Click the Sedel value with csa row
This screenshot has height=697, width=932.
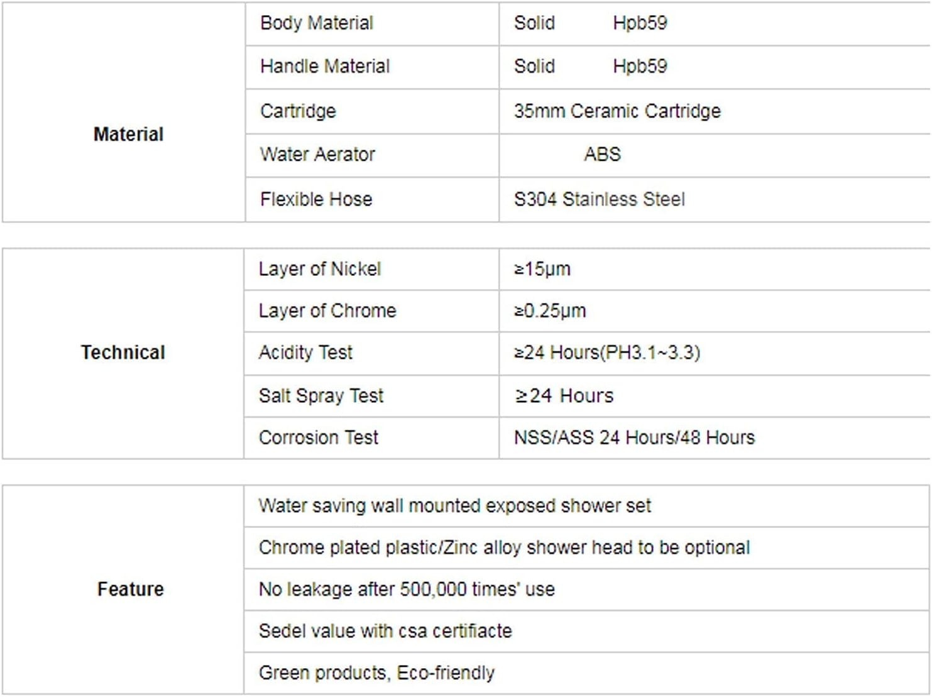tap(587, 631)
